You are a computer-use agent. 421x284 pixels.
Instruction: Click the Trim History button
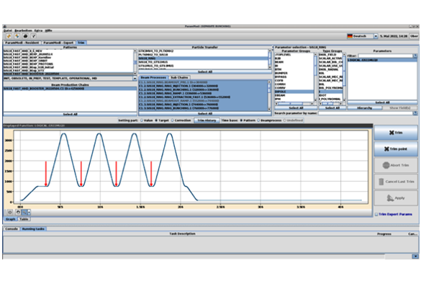pyautogui.click(x=207, y=120)
